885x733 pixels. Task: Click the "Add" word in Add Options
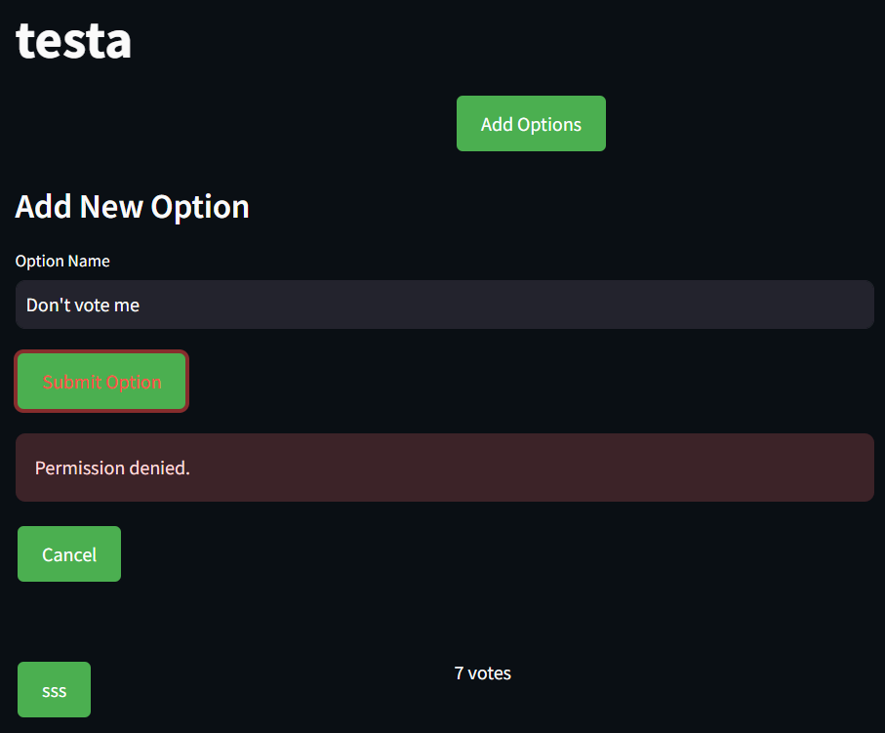click(497, 124)
